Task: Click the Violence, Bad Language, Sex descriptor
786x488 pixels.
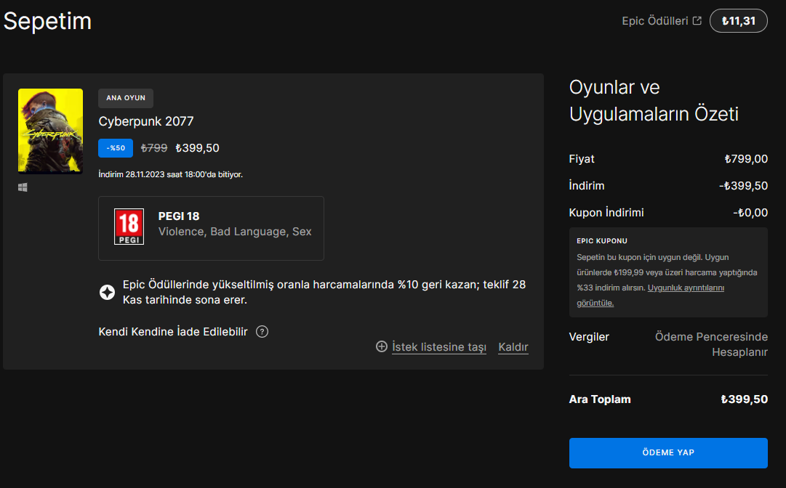Action: [235, 232]
